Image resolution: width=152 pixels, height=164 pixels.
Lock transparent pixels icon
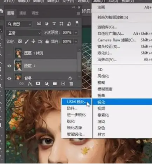click(x=20, y=41)
